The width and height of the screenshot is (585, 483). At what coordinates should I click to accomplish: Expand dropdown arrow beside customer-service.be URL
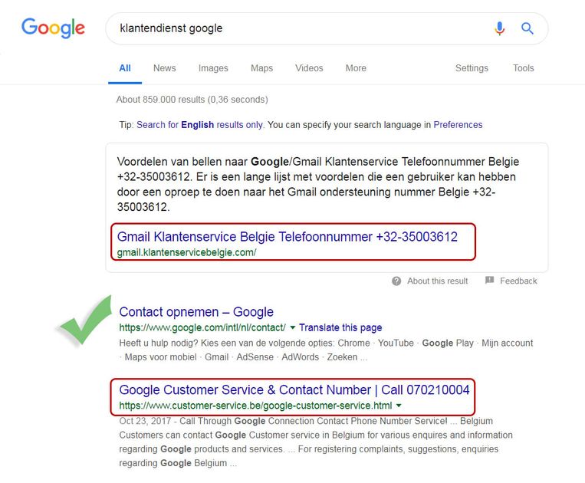tap(399, 406)
